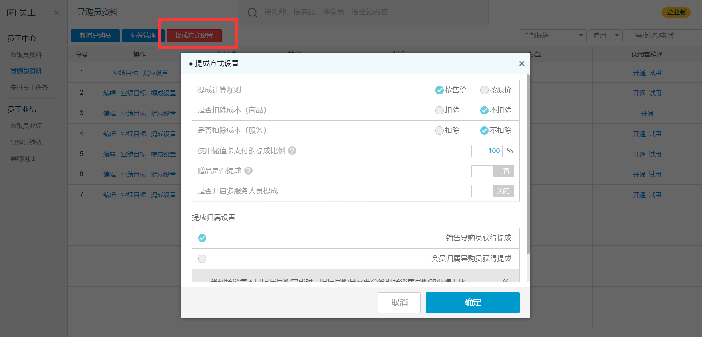Open 收银员业绩 in sidebar
The width and height of the screenshot is (702, 337).
26,126
